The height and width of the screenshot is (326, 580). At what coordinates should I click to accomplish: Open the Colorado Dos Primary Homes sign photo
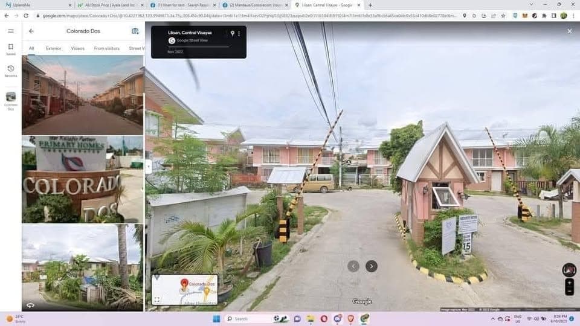coord(83,179)
